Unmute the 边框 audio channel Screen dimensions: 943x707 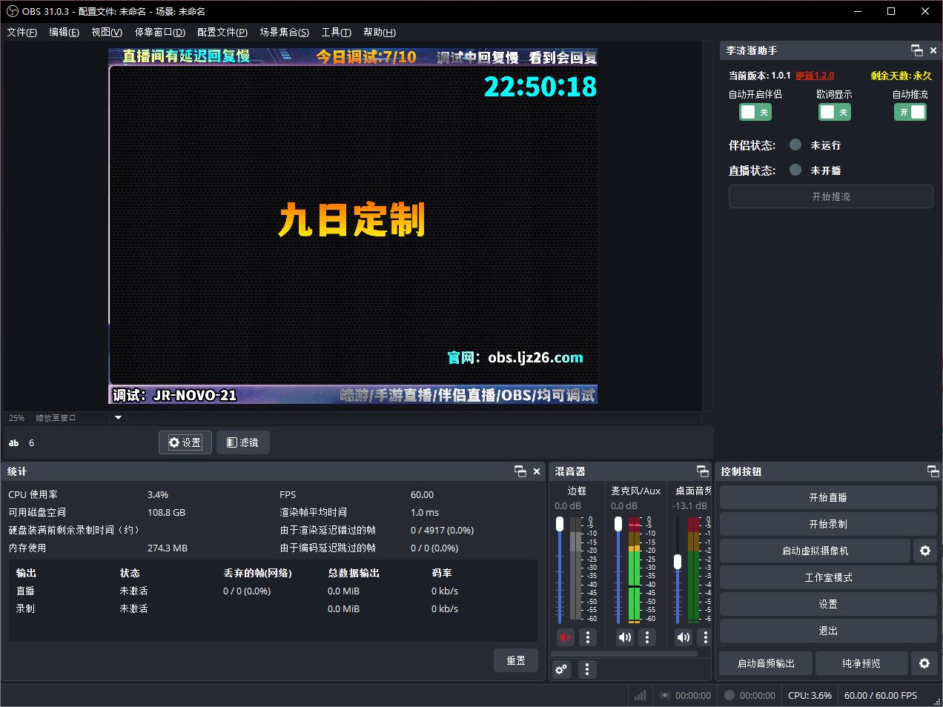(566, 637)
